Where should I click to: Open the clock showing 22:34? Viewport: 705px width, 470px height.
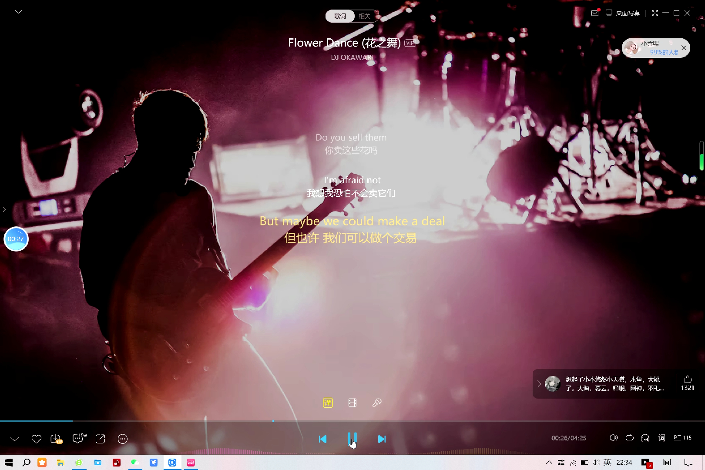tap(624, 462)
